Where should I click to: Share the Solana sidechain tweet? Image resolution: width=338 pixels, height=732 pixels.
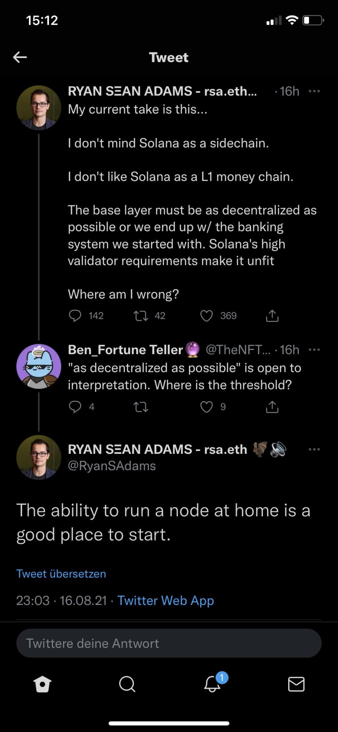pyautogui.click(x=272, y=316)
